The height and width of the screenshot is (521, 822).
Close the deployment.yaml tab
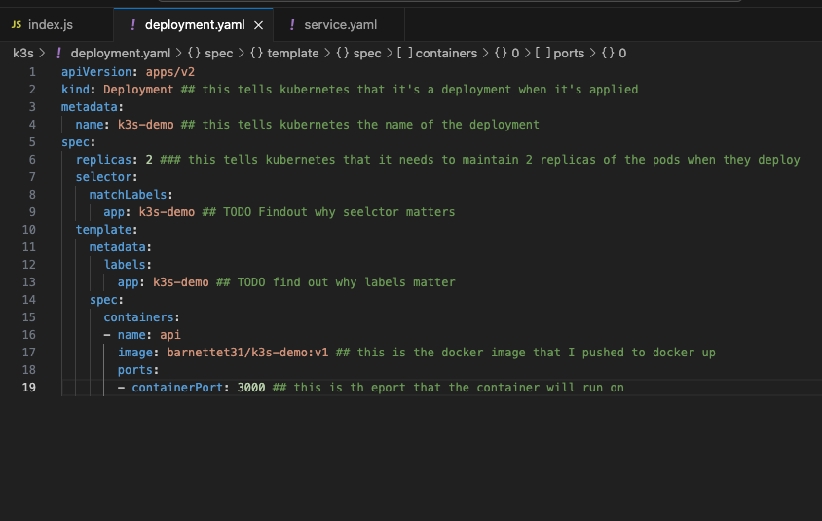coord(258,24)
